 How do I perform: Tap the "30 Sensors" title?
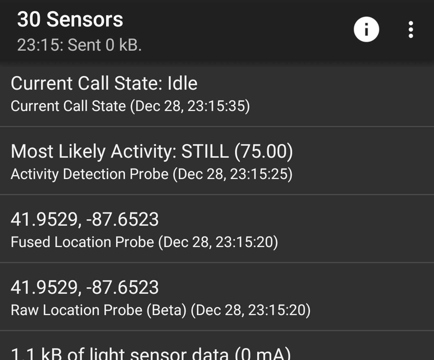tap(70, 19)
